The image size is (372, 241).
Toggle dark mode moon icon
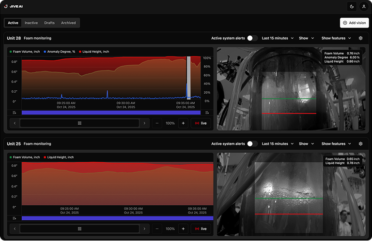coord(351,6)
